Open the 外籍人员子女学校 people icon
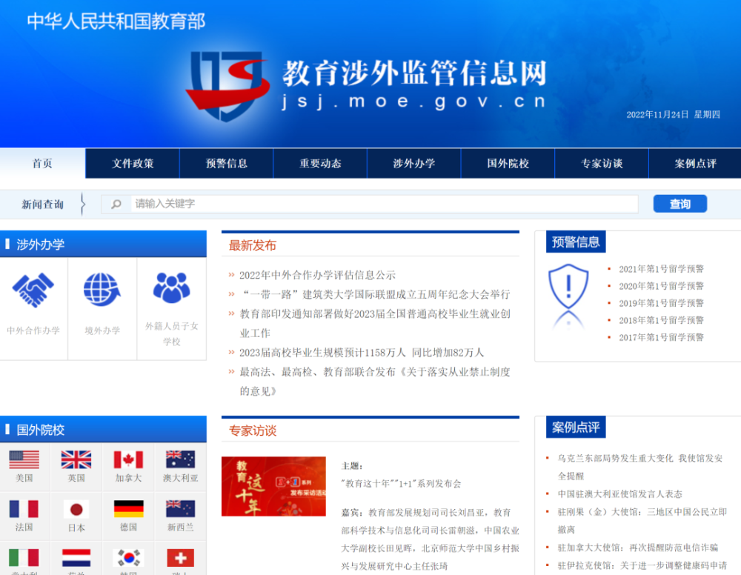The height and width of the screenshot is (575, 741). [172, 287]
